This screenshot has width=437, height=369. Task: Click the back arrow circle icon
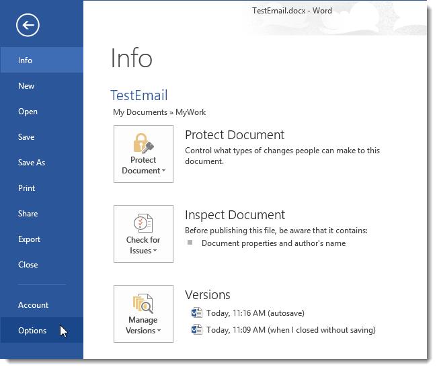28,25
